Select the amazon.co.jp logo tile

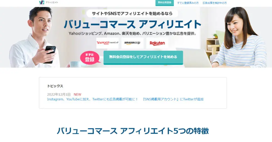(x=132, y=43)
